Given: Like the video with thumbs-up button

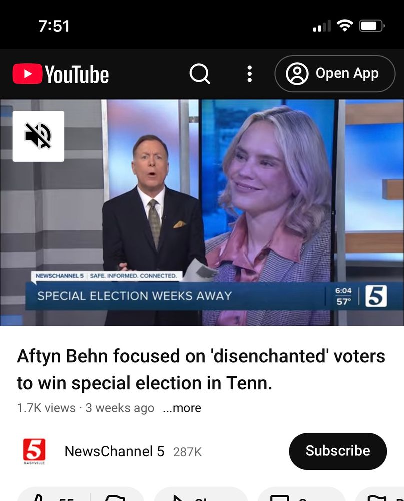Looking at the screenshot, I should [x=53, y=495].
